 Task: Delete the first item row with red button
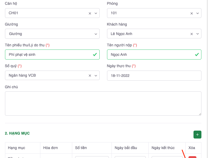[x=192, y=157]
